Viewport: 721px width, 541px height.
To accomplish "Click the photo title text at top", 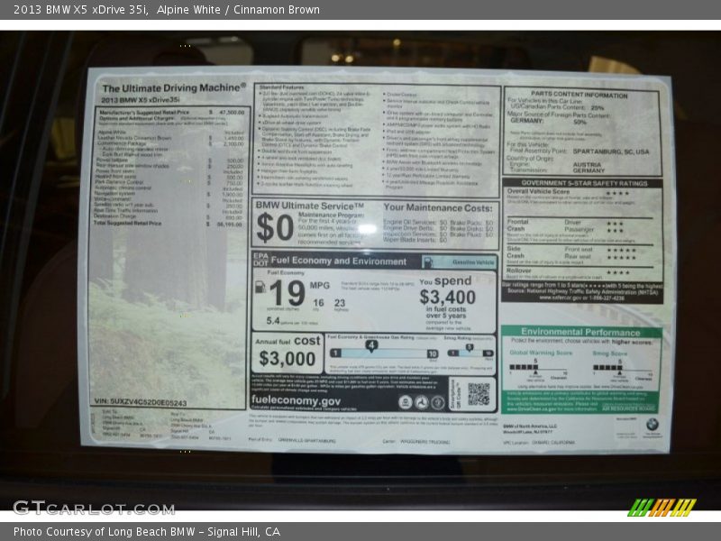I will pyautogui.click(x=167, y=10).
